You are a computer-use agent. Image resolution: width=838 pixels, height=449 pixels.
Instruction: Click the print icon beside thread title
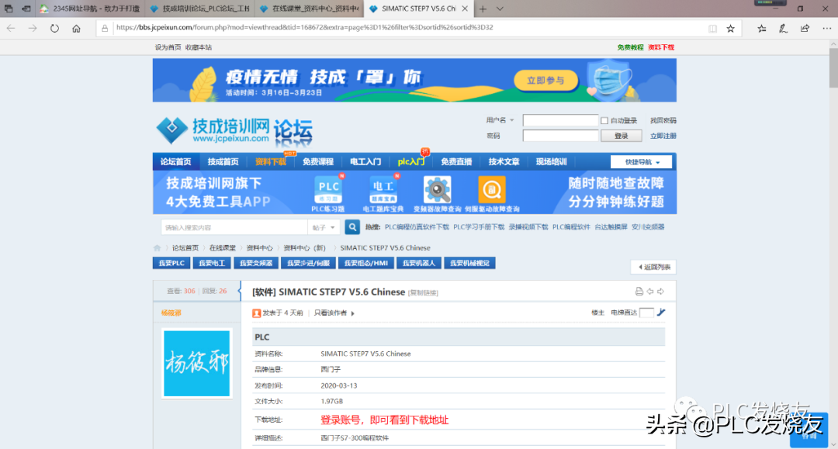639,292
